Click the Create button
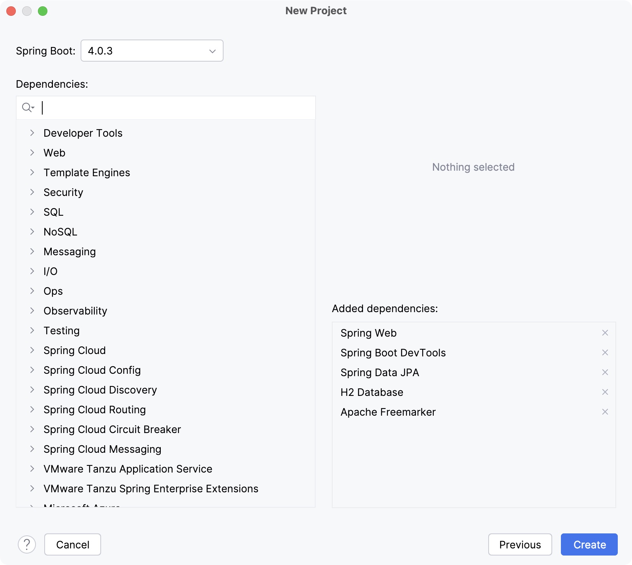The height and width of the screenshot is (565, 632). [x=589, y=544]
